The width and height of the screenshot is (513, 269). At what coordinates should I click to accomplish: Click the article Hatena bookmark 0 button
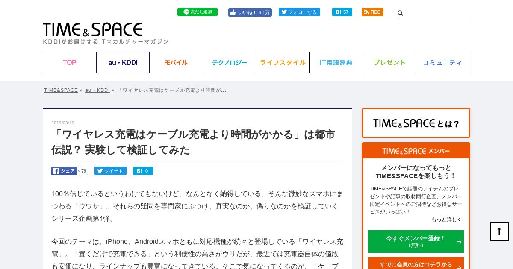click(x=143, y=171)
